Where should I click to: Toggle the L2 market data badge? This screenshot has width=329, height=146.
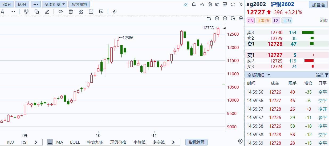276,21
